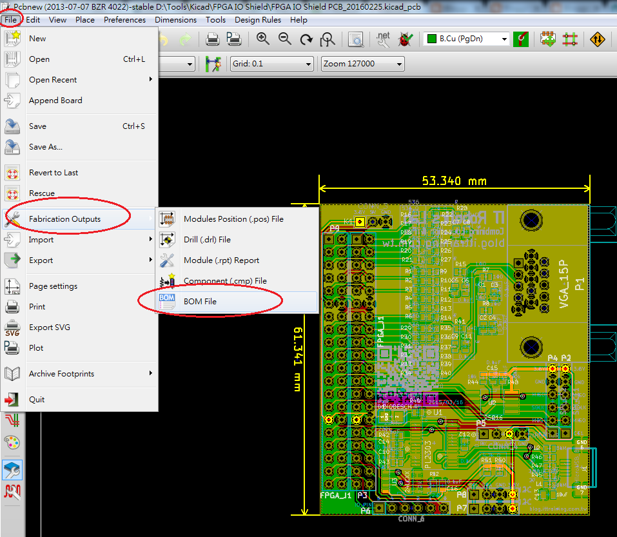Click the red-white bottom left toolbar icon

(x=12, y=491)
